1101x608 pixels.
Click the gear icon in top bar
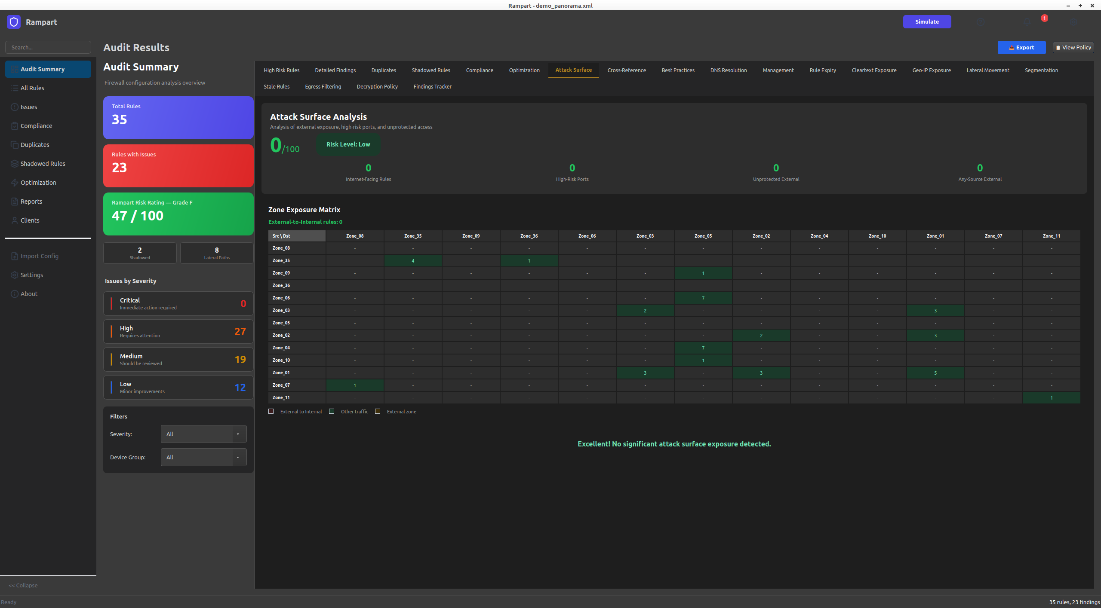pyautogui.click(x=1073, y=22)
